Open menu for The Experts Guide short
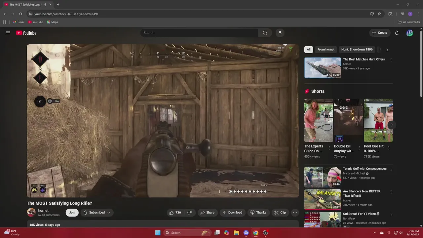The width and height of the screenshot is (423, 238). (329, 148)
